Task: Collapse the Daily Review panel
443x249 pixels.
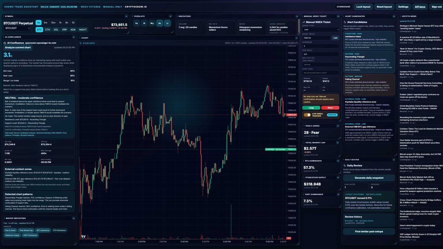Action: pos(394,160)
